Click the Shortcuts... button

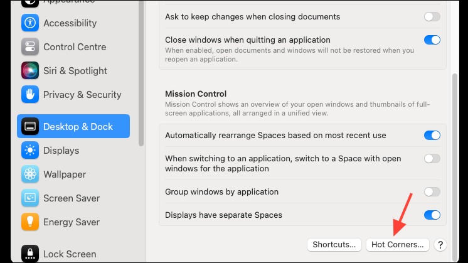(334, 245)
